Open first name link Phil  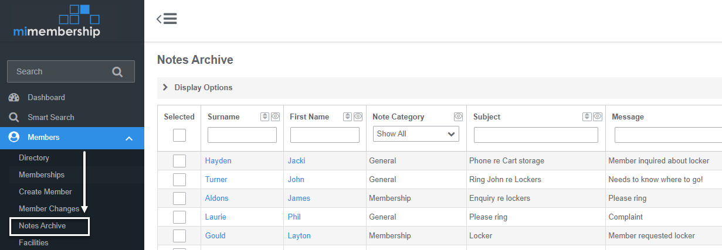pyautogui.click(x=294, y=217)
